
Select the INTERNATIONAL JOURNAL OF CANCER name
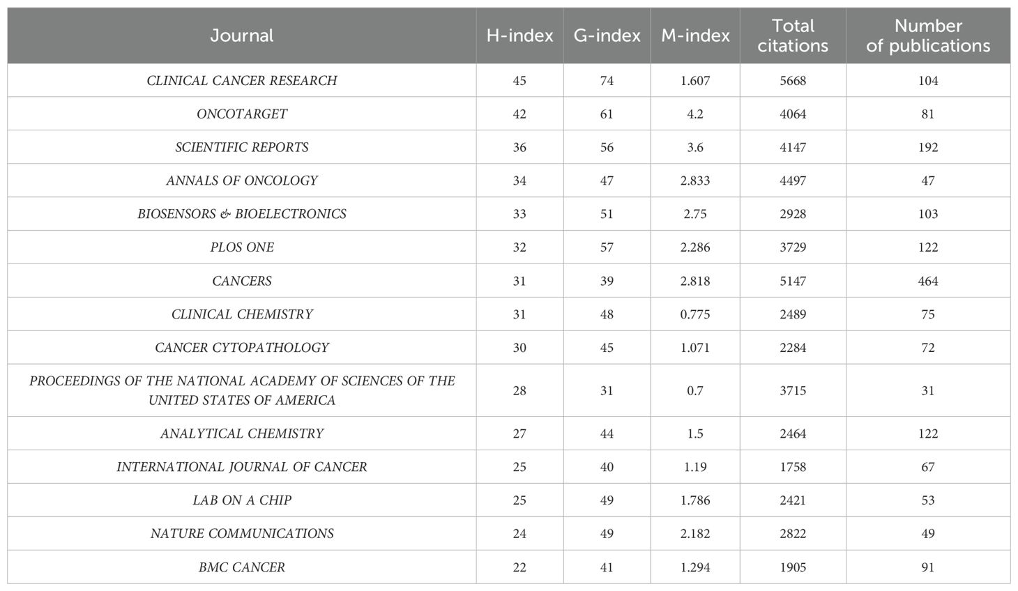point(242,468)
